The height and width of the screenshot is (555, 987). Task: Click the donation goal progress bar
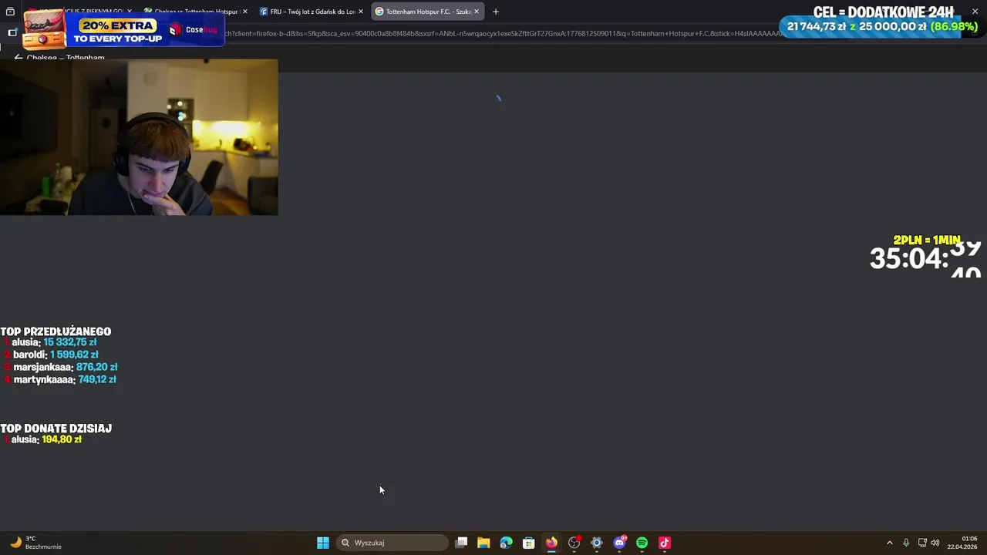882,27
